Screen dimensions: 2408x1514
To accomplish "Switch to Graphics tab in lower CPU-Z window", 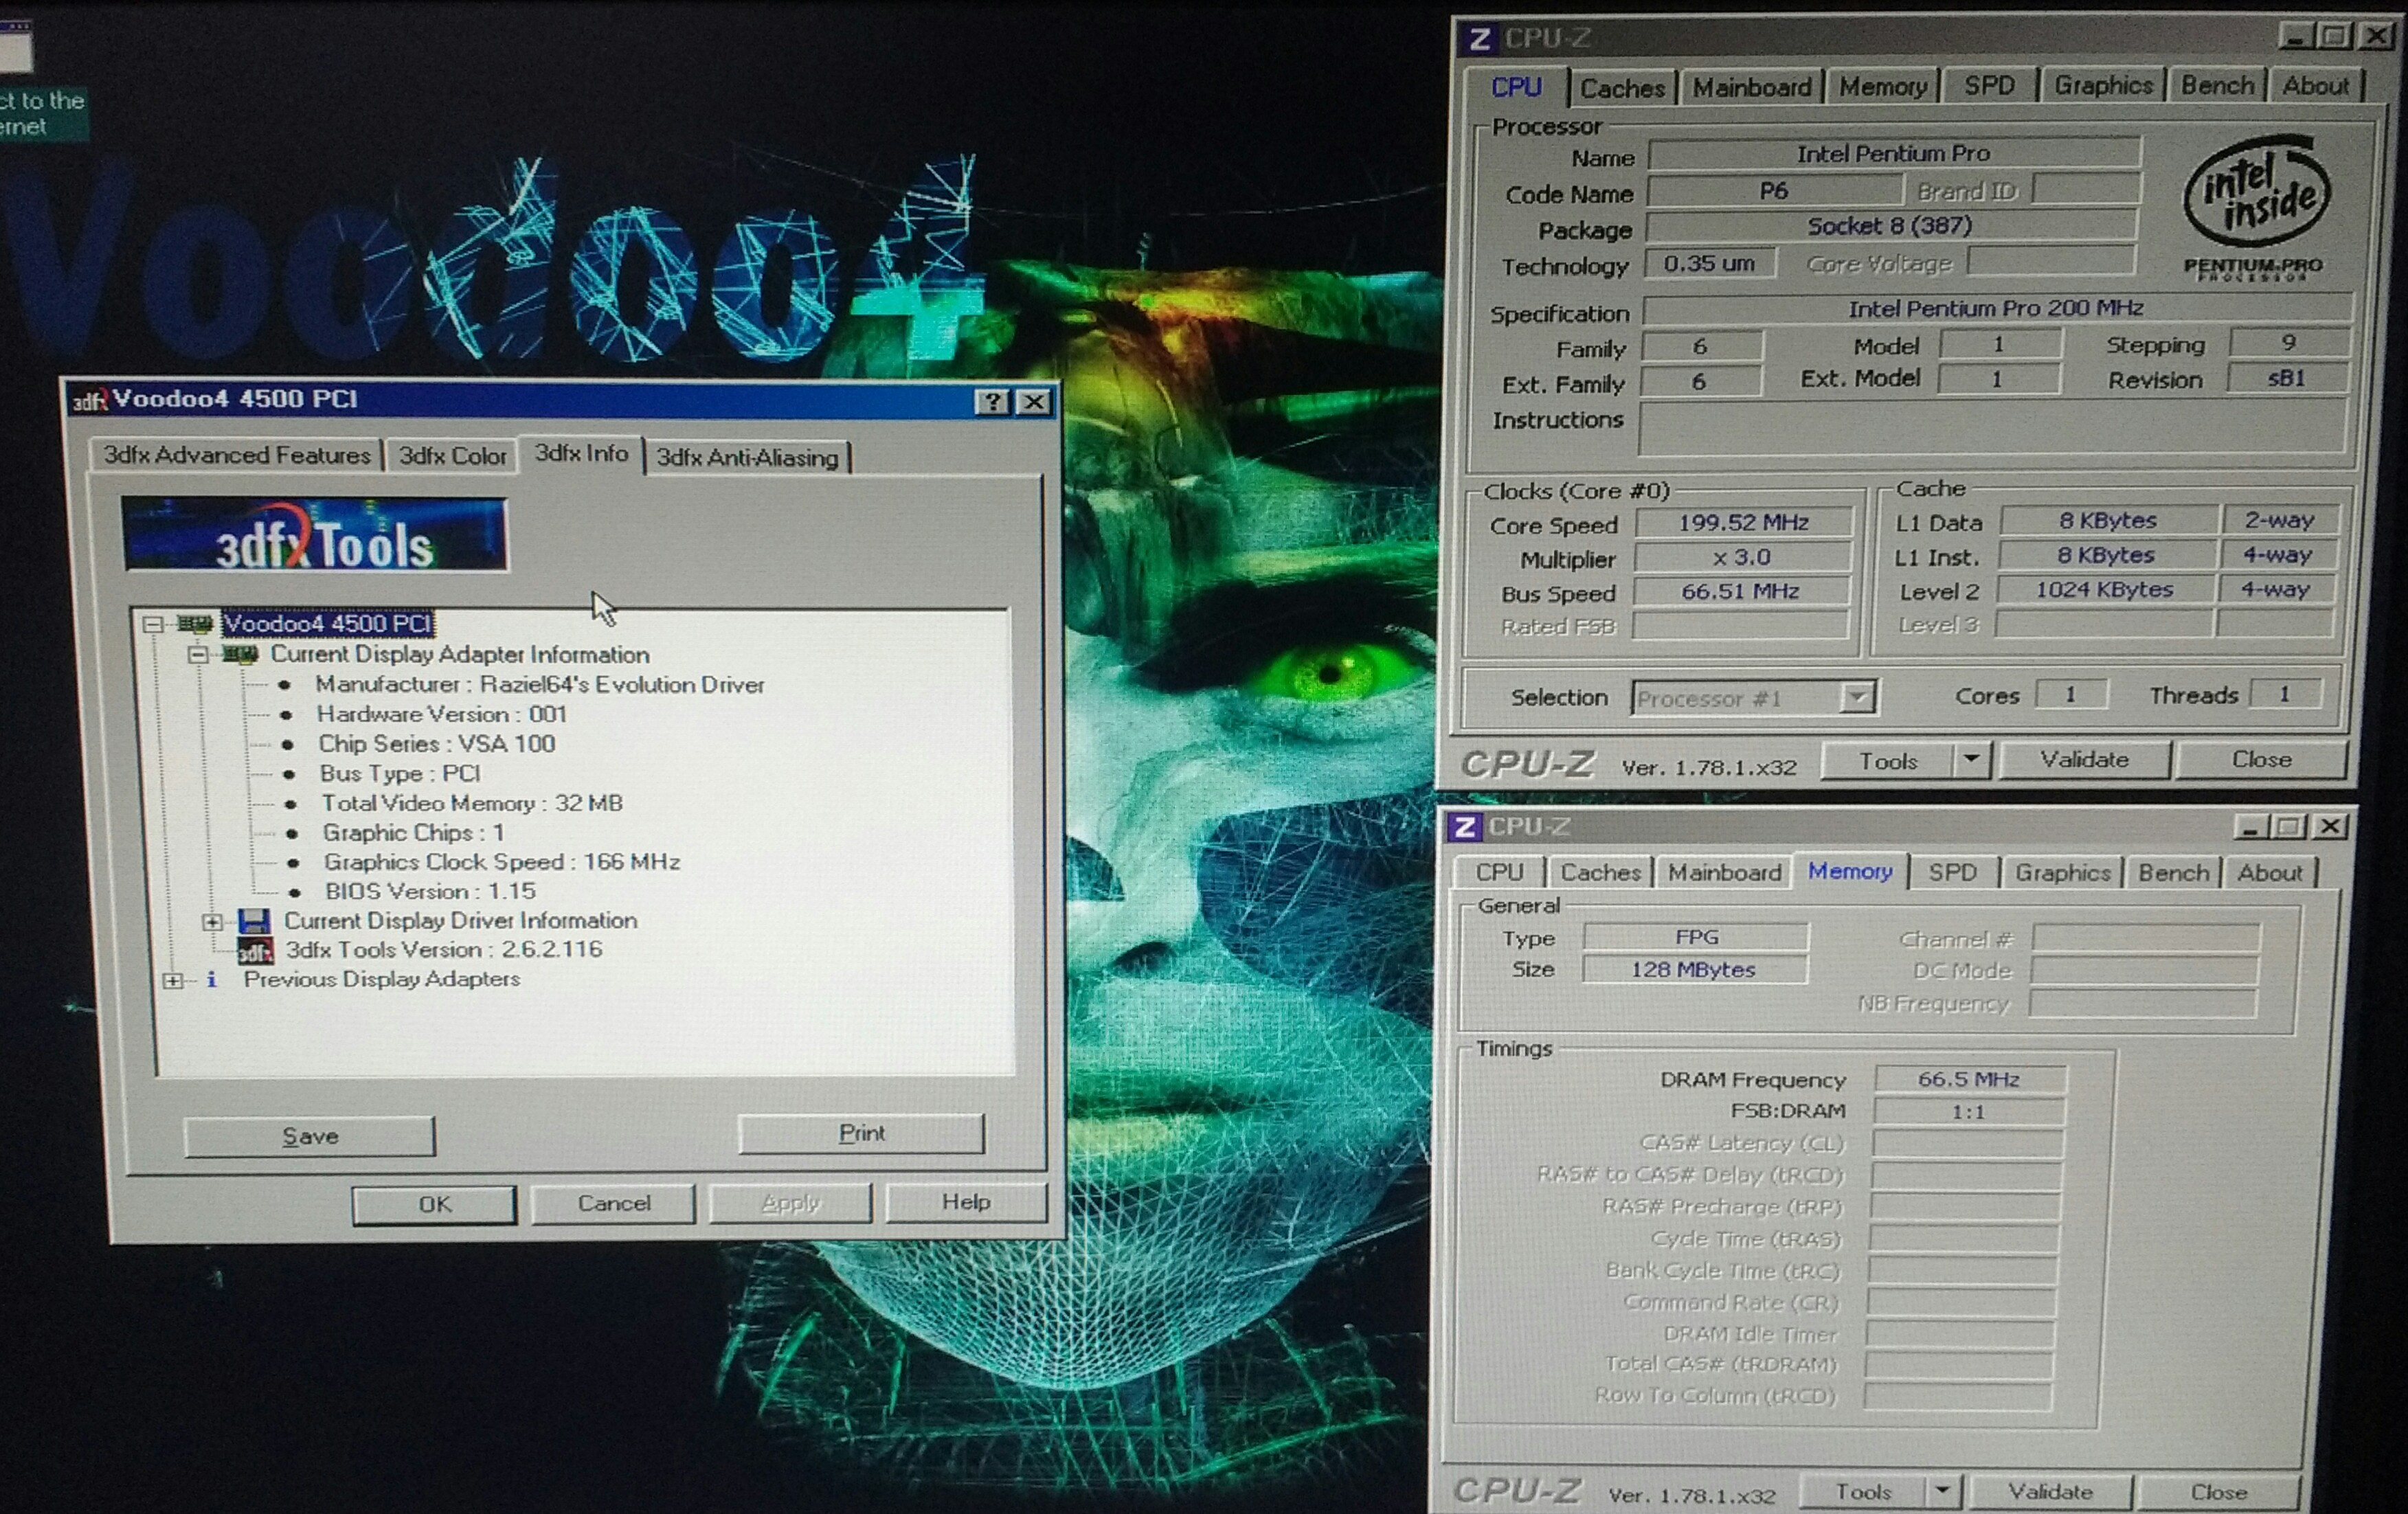I will (x=2062, y=873).
